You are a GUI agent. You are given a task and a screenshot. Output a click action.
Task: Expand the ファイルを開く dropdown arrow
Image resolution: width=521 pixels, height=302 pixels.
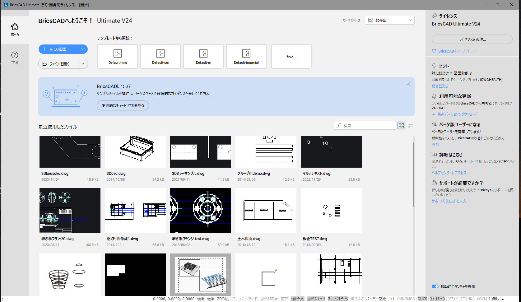point(83,64)
